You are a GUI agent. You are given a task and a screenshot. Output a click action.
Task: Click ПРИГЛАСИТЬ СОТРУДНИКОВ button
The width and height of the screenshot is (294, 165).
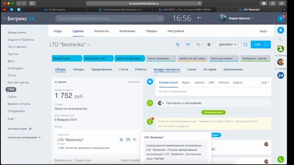coord(24,137)
